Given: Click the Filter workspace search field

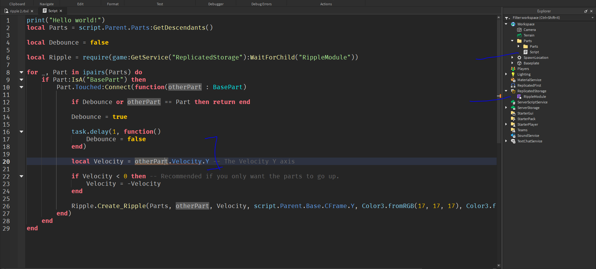Looking at the screenshot, I should [x=549, y=18].
